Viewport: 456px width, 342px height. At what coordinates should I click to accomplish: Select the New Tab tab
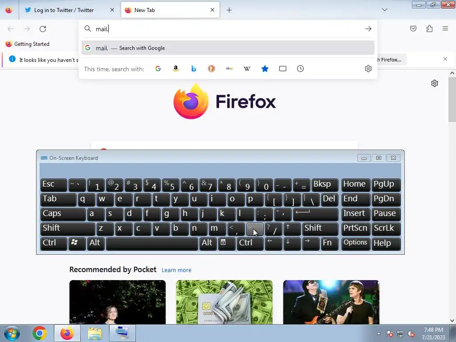pyautogui.click(x=170, y=10)
